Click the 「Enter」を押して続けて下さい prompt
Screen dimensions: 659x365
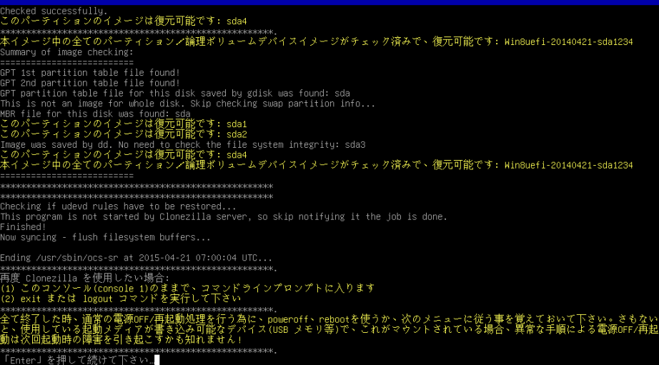pos(77,360)
